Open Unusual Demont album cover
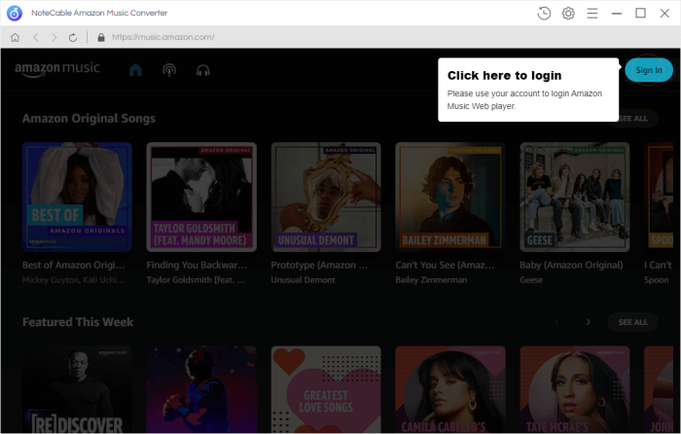 326,197
